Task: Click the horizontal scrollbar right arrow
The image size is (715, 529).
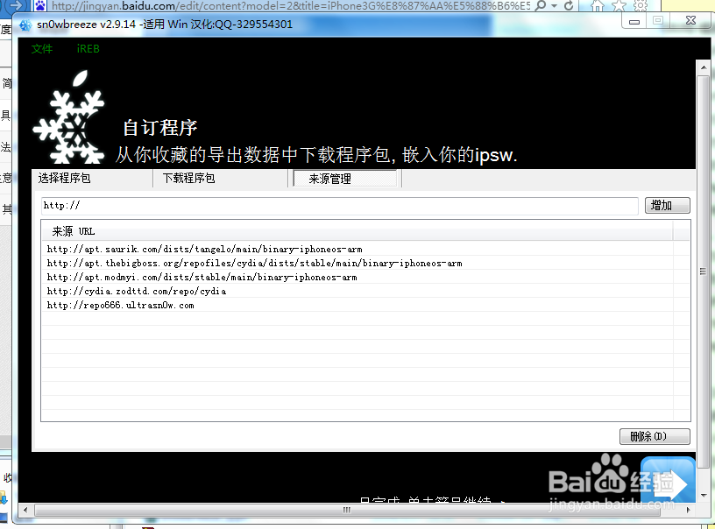Action: point(688,510)
